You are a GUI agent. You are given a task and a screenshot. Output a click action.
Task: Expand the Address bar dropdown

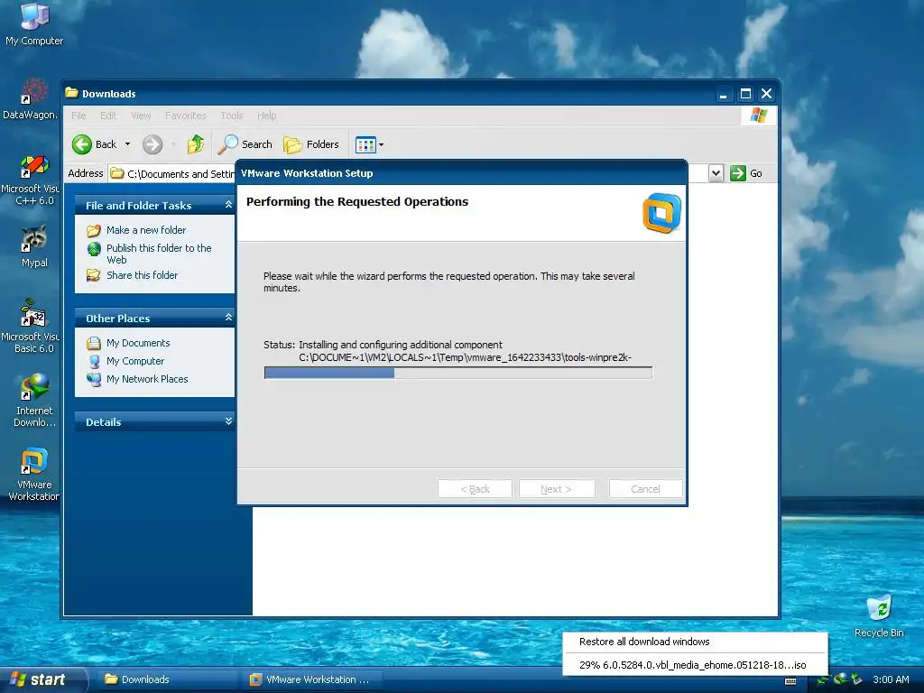tap(716, 173)
